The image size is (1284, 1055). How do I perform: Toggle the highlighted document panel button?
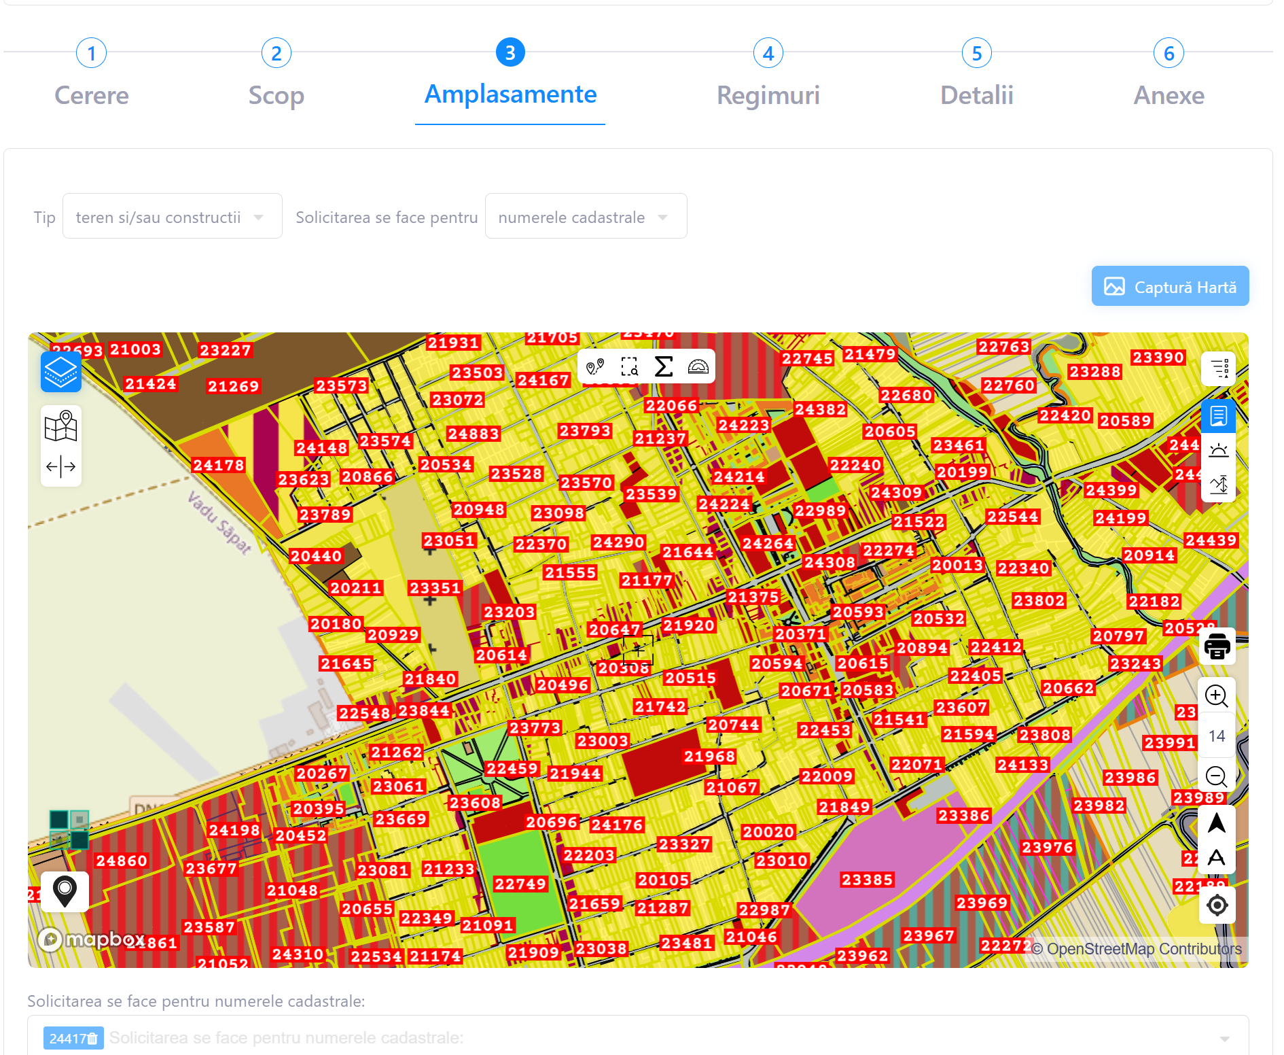(1219, 415)
